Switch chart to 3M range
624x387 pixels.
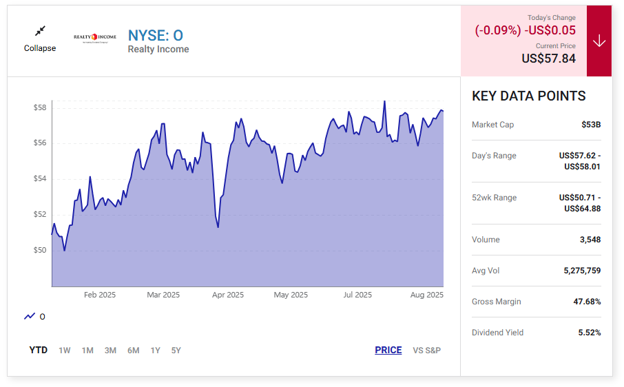click(110, 351)
